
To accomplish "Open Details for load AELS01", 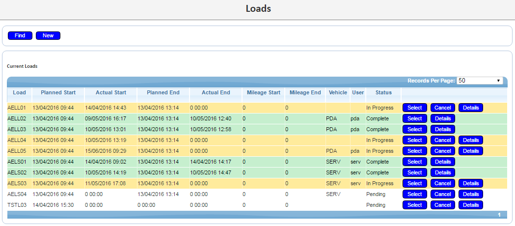I will [443, 162].
